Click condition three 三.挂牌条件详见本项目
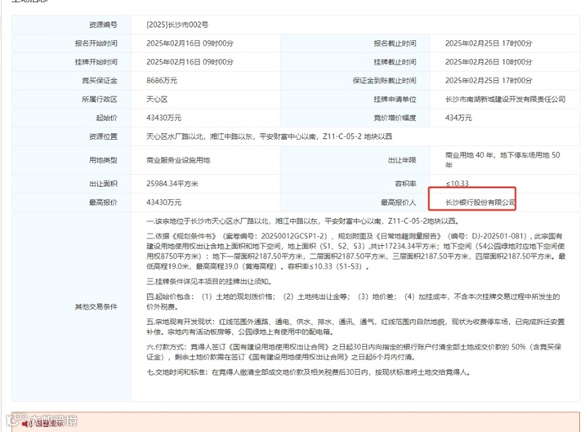Viewport: 585px width, 432px height. coord(209,281)
